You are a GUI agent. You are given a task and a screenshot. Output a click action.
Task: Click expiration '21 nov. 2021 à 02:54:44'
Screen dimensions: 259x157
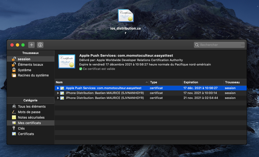point(200,98)
